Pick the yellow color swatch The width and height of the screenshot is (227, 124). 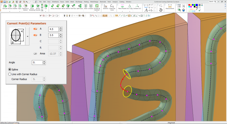coord(191,5)
